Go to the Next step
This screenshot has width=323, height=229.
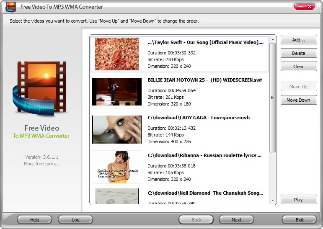pos(236,220)
